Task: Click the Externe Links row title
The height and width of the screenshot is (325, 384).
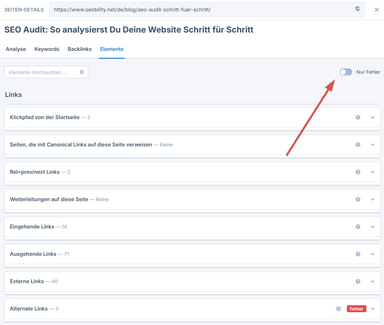Action: click(x=27, y=281)
